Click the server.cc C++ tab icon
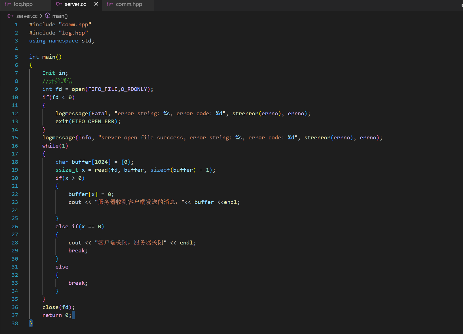The height and width of the screenshot is (334, 463). (x=59, y=4)
